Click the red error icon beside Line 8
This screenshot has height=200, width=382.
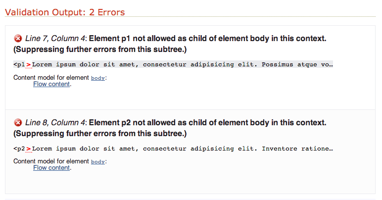point(18,123)
